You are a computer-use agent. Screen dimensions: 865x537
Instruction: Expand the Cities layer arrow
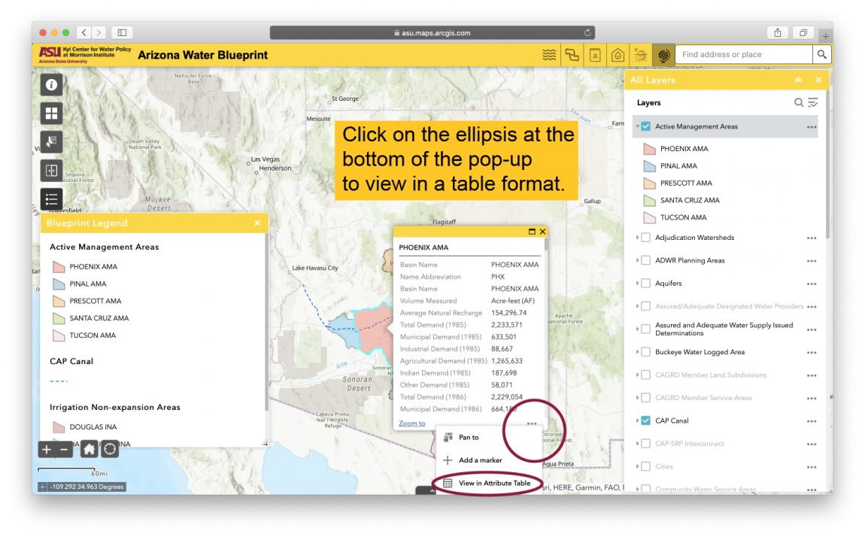(637, 466)
